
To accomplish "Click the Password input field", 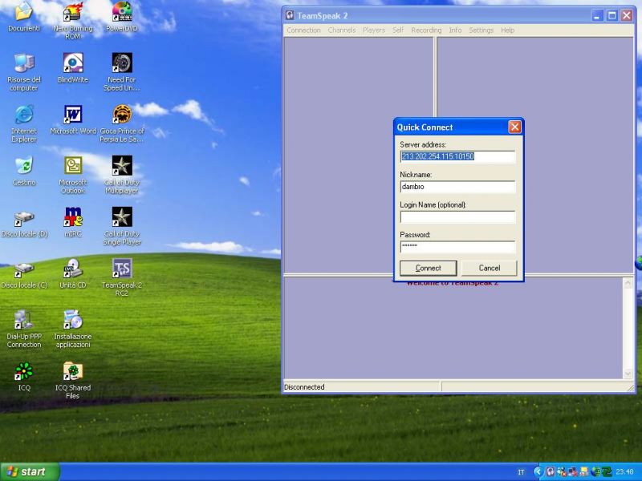I will click(457, 247).
